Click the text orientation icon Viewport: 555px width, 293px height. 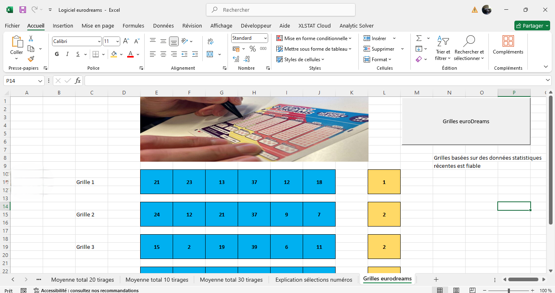pos(185,41)
